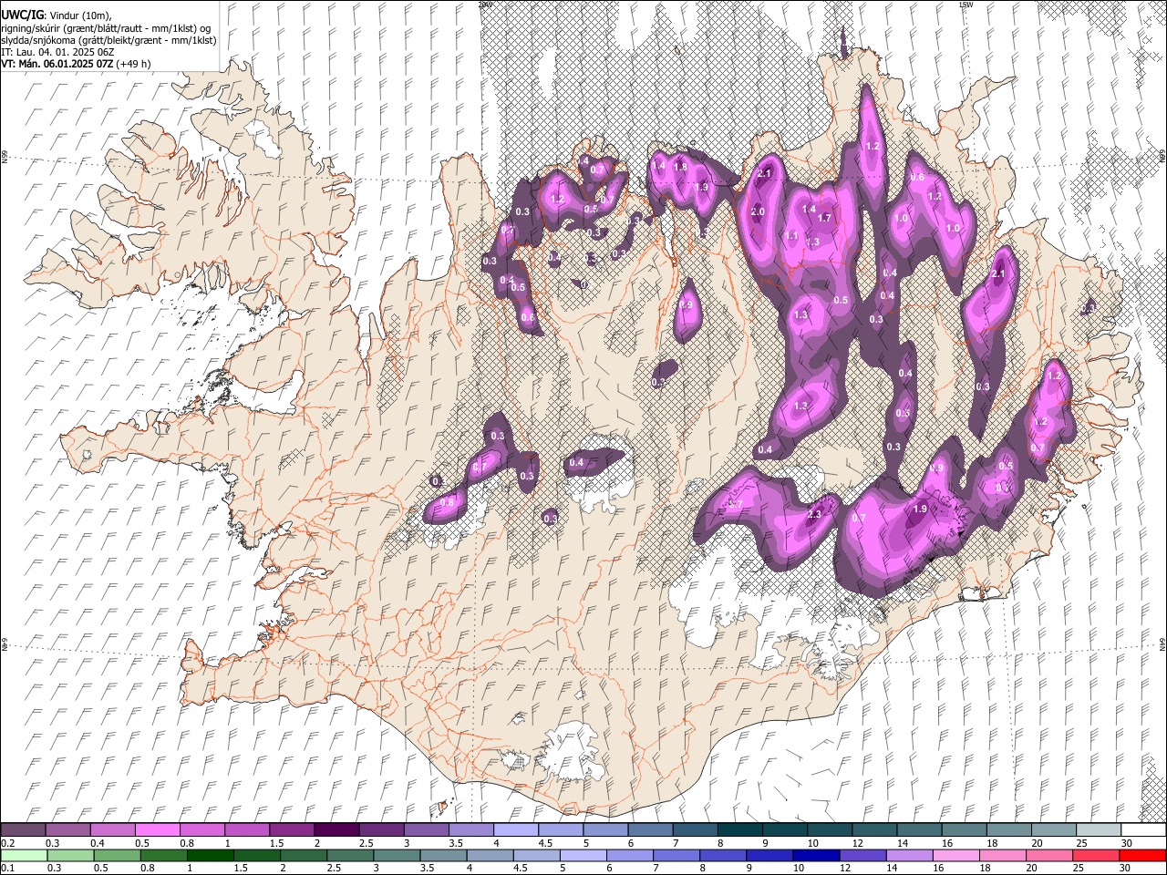This screenshot has width=1167, height=875.
Task: Select the bright red 30 rain legend swatch
Action: 1143,855
